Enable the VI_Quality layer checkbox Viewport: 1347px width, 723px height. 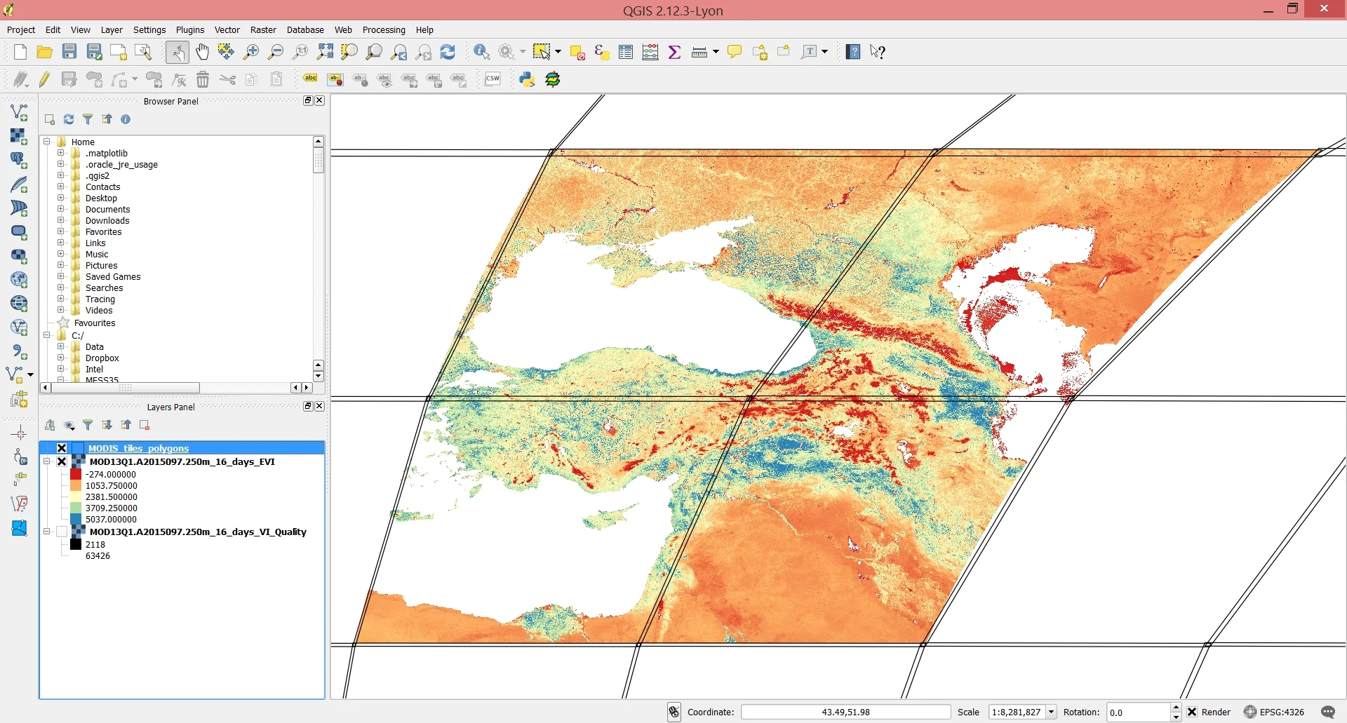[x=62, y=532]
